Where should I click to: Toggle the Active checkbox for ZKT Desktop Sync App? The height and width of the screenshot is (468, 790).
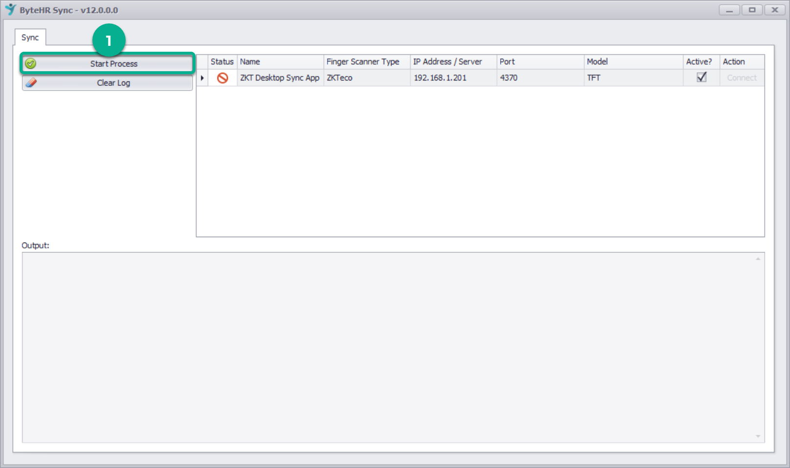click(x=702, y=77)
